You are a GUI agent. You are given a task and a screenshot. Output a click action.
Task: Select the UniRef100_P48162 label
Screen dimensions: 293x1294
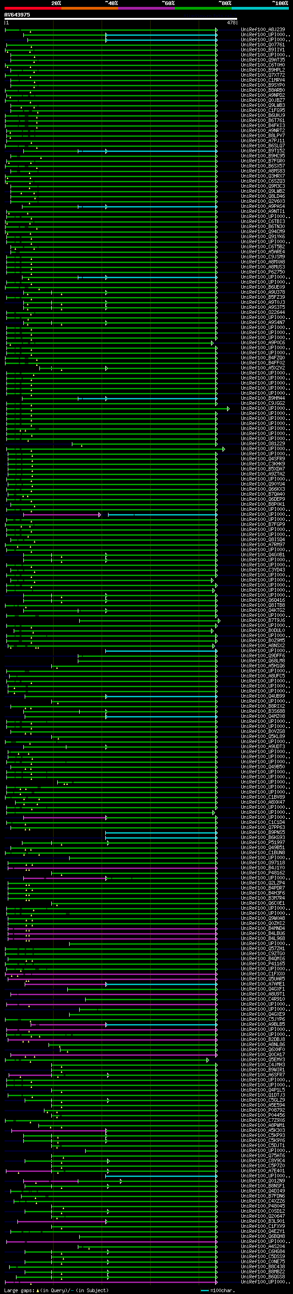[x=263, y=873]
